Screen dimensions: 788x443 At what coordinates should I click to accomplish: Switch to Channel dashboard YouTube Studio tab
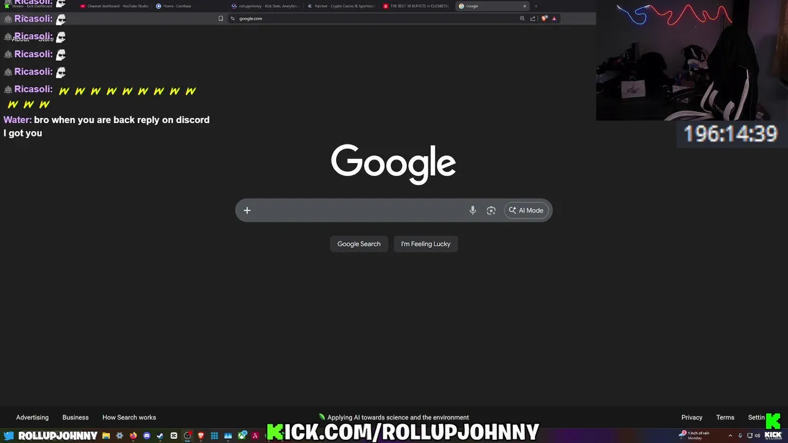tap(114, 6)
